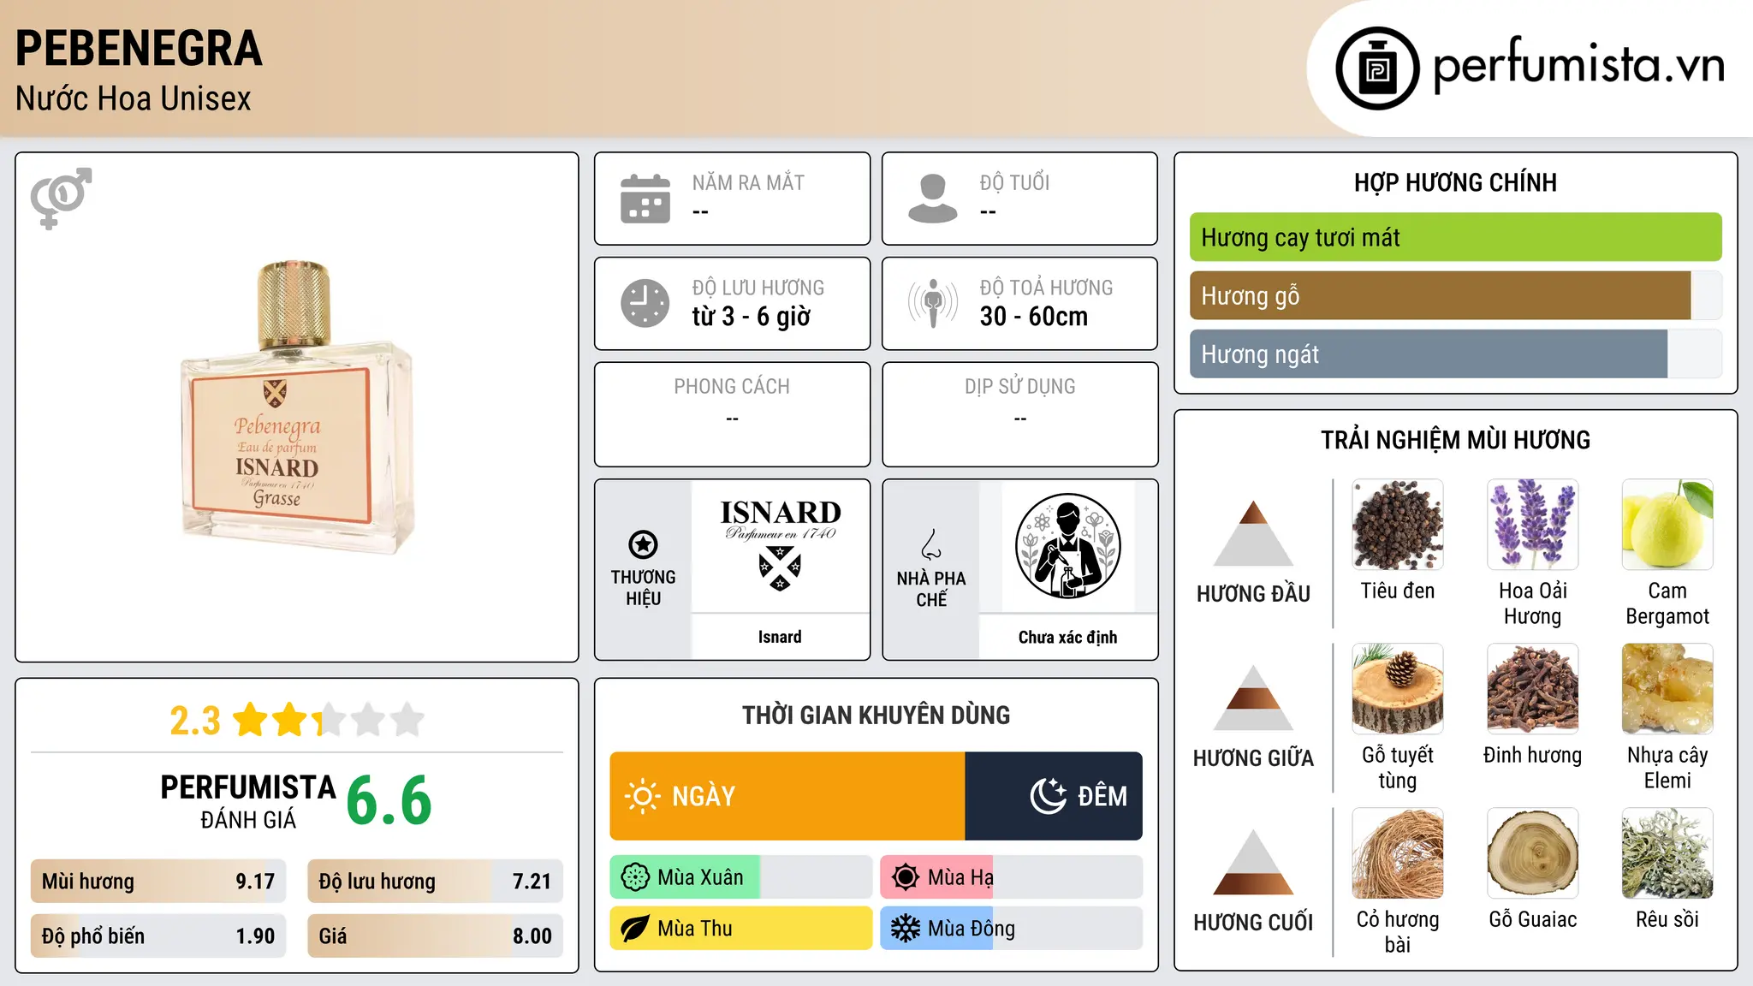Viewport: 1753px width, 986px height.
Task: Click the sun icon on the Ngày bar
Action: point(642,796)
